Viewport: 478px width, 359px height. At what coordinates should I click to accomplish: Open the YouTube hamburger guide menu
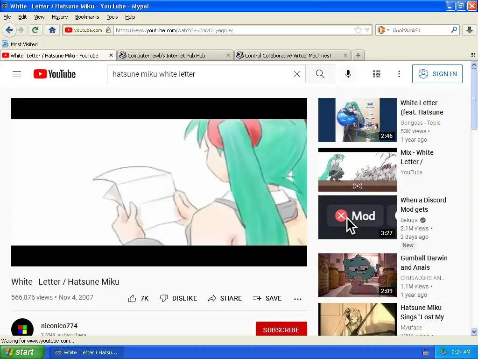pyautogui.click(x=17, y=74)
